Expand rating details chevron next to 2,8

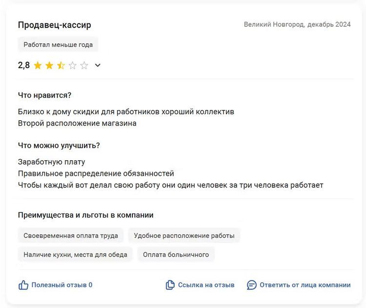[98, 65]
